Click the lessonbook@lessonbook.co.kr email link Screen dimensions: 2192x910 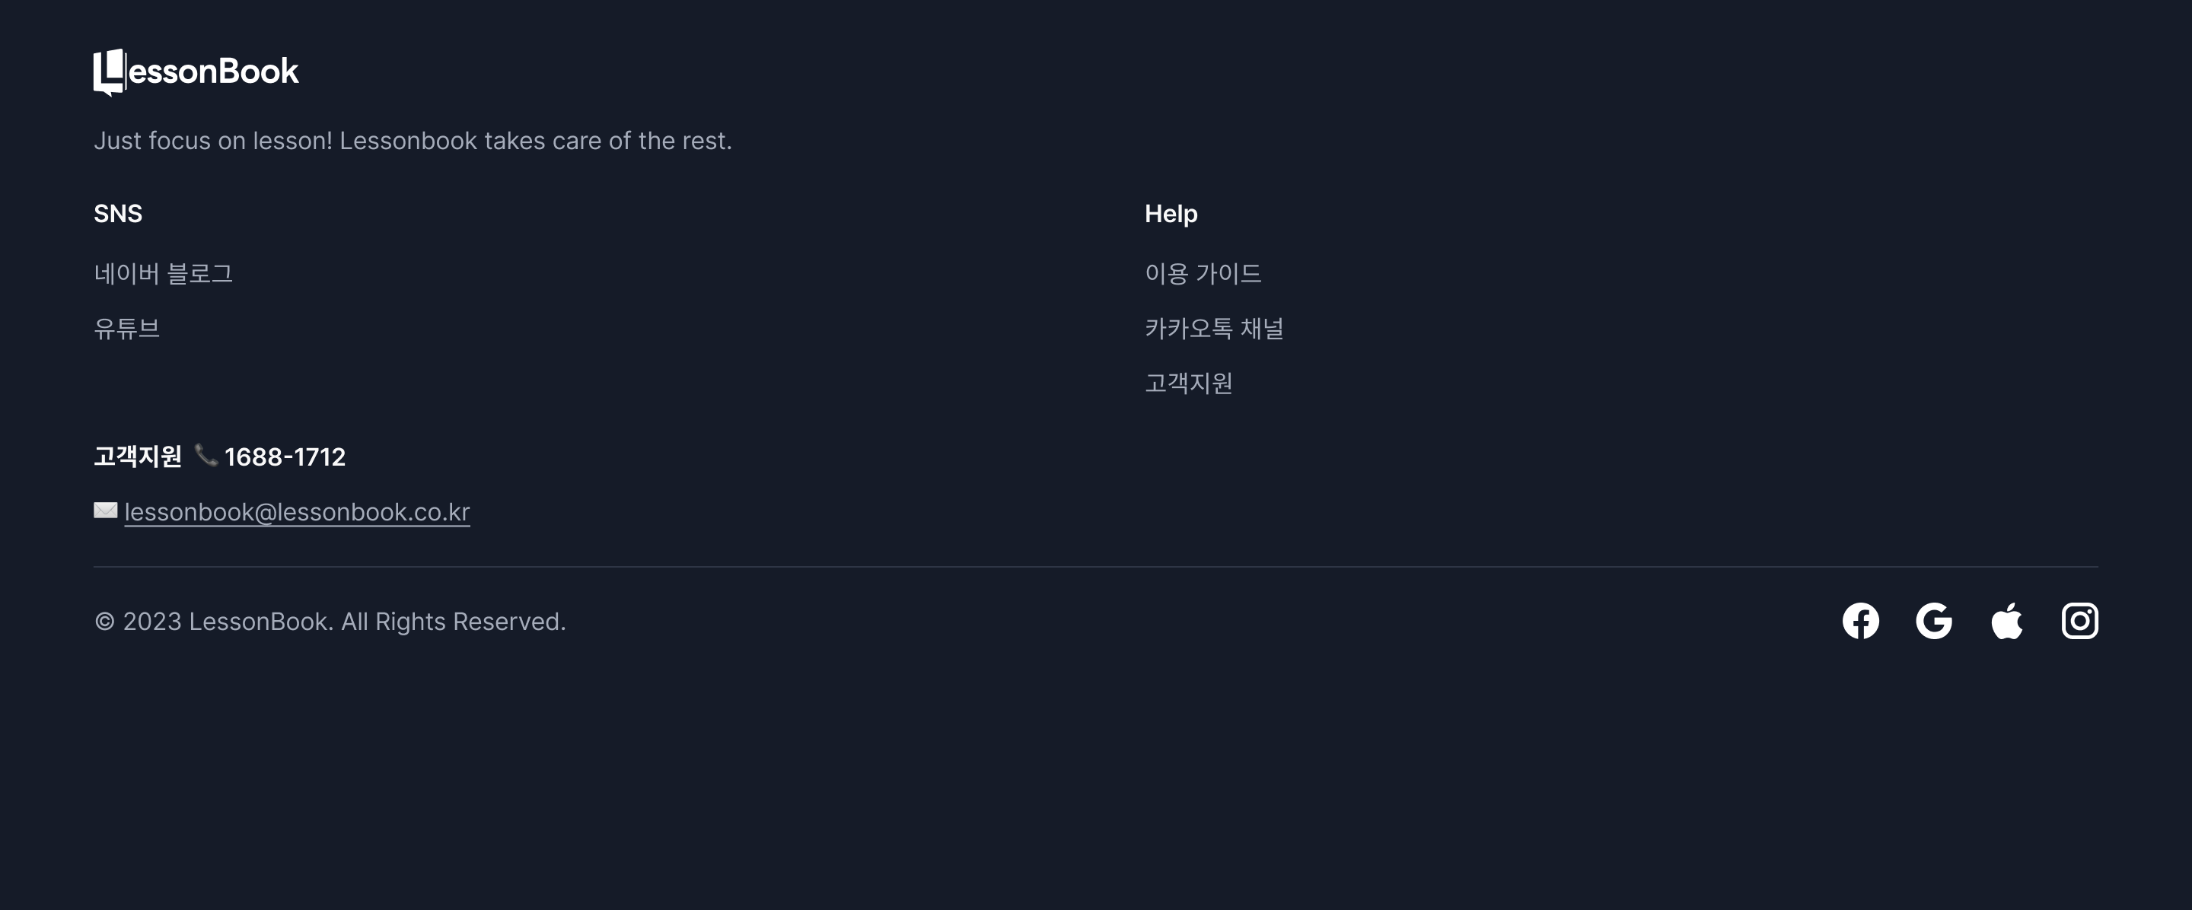297,512
